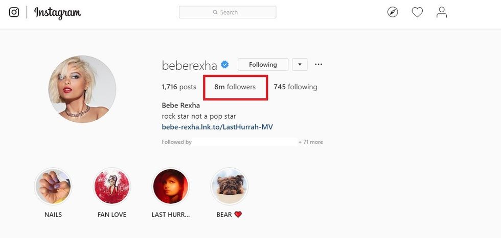
Task: Go to your profile via person icon
Action: [442, 12]
